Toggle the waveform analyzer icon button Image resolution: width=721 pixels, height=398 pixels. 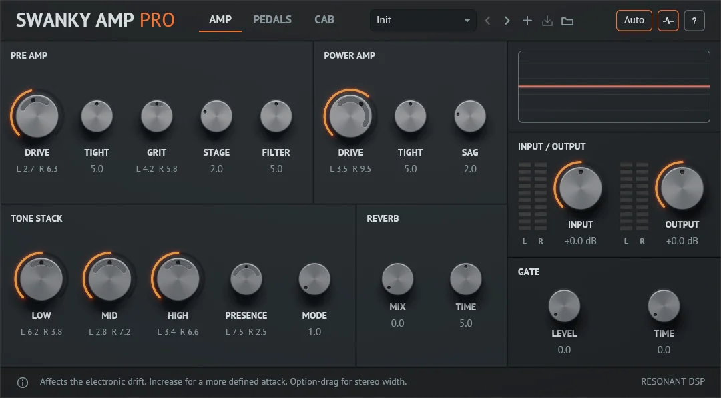click(x=668, y=20)
